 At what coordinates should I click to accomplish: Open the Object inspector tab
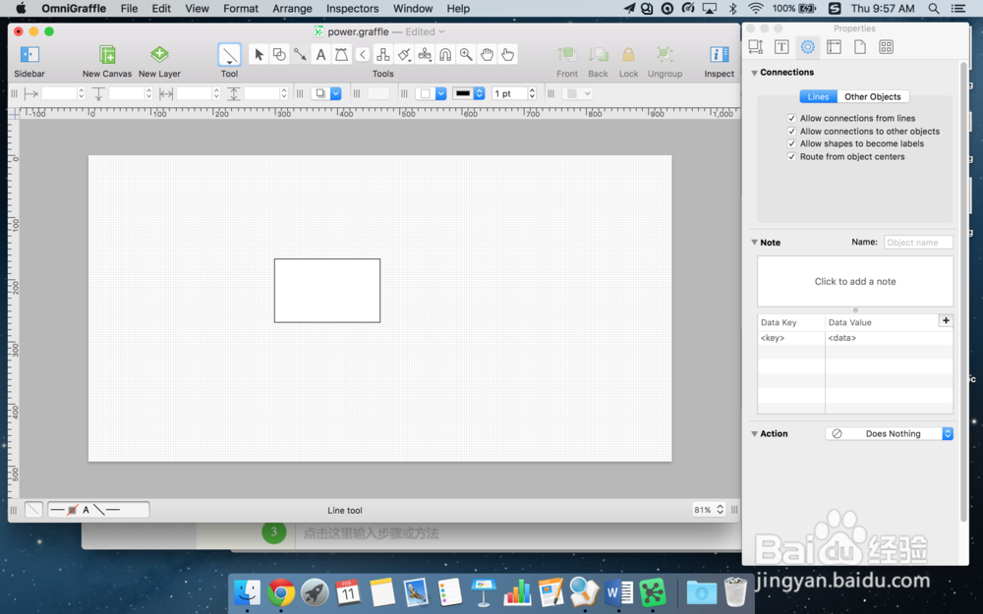[x=755, y=47]
